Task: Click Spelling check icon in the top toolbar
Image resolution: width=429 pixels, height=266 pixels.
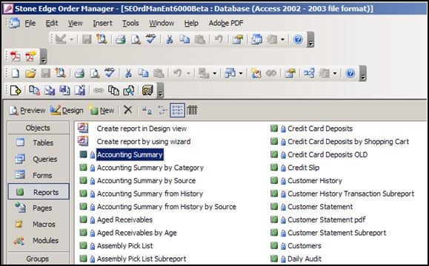Action: click(150, 40)
